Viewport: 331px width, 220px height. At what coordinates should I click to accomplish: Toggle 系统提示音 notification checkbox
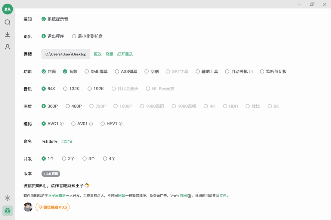coord(55,19)
